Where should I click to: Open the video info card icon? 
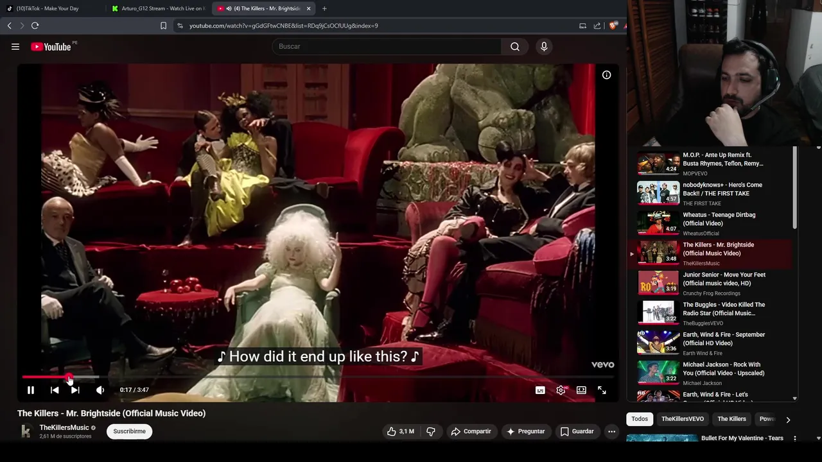point(606,75)
